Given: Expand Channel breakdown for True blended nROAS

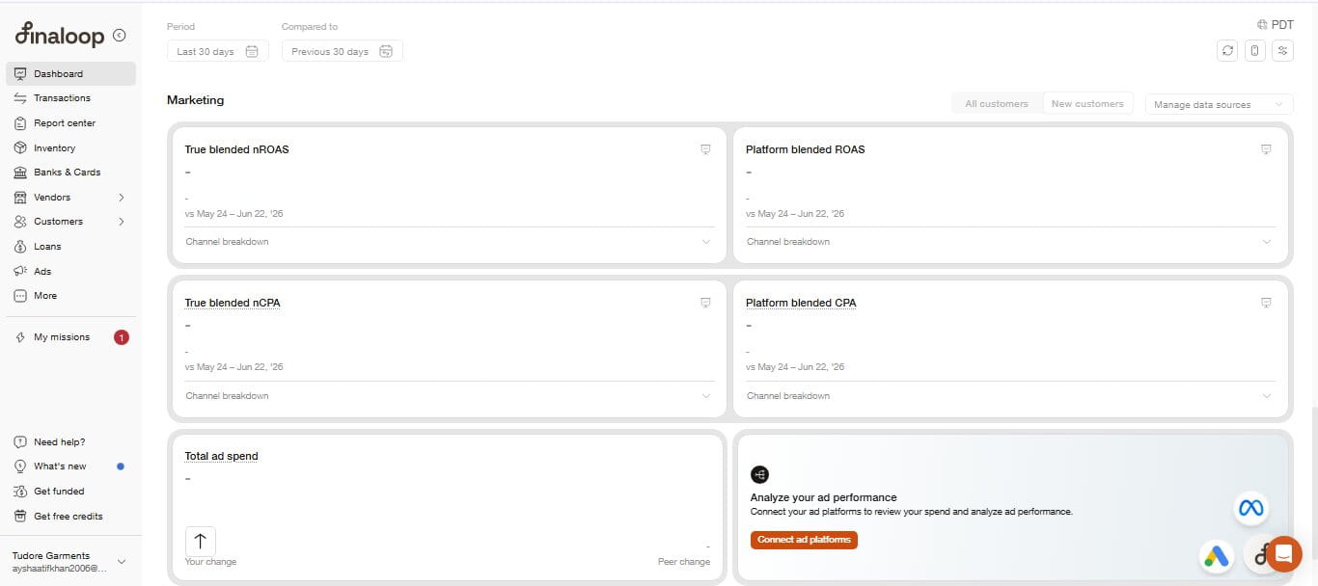Looking at the screenshot, I should click(449, 242).
